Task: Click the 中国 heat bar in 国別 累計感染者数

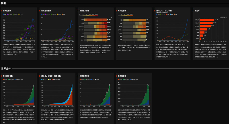Action: pyautogui.click(x=96, y=20)
